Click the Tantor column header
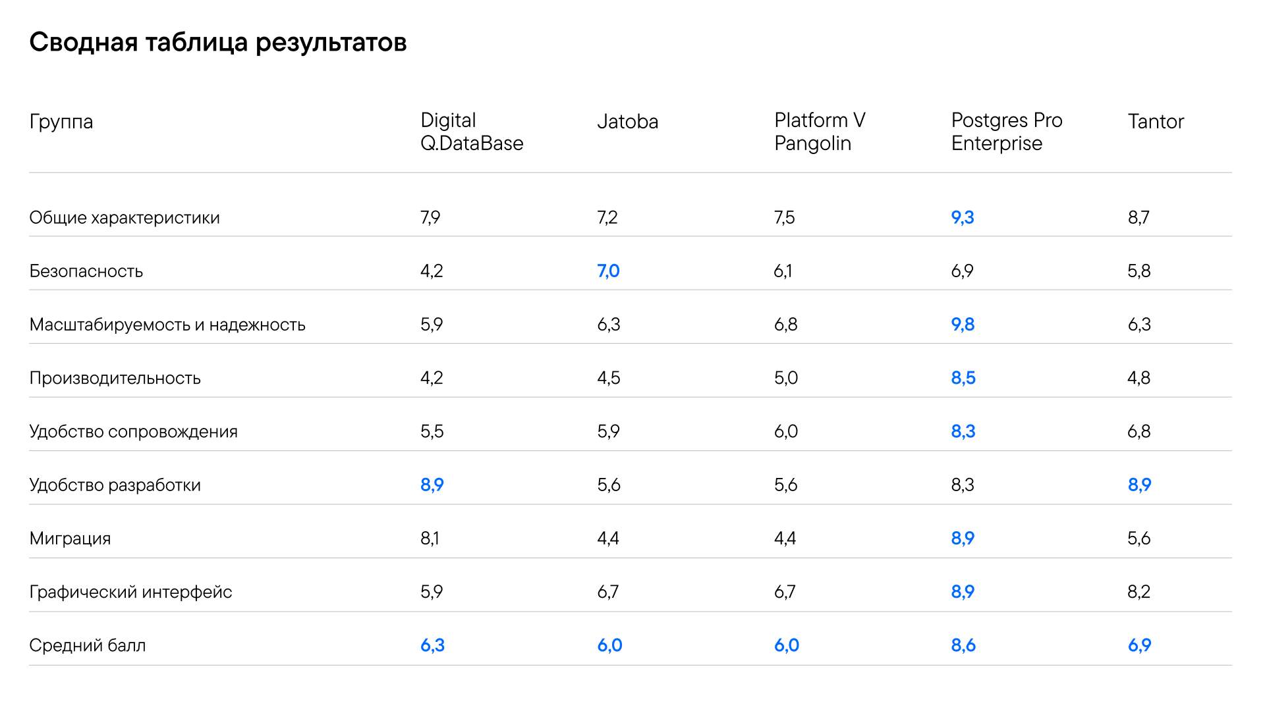Screen dimensions: 1265x711 [x=1156, y=122]
